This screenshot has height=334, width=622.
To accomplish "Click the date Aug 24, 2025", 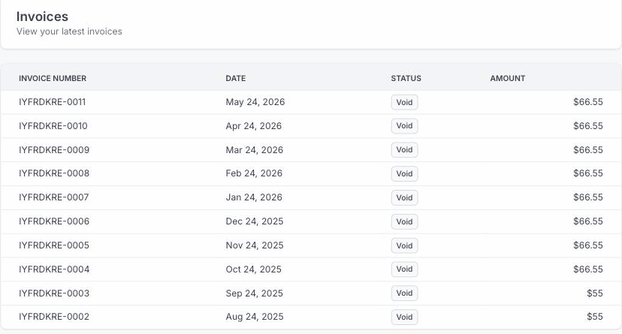I will click(254, 317).
